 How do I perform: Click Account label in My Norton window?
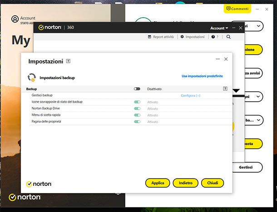[x=28, y=18]
